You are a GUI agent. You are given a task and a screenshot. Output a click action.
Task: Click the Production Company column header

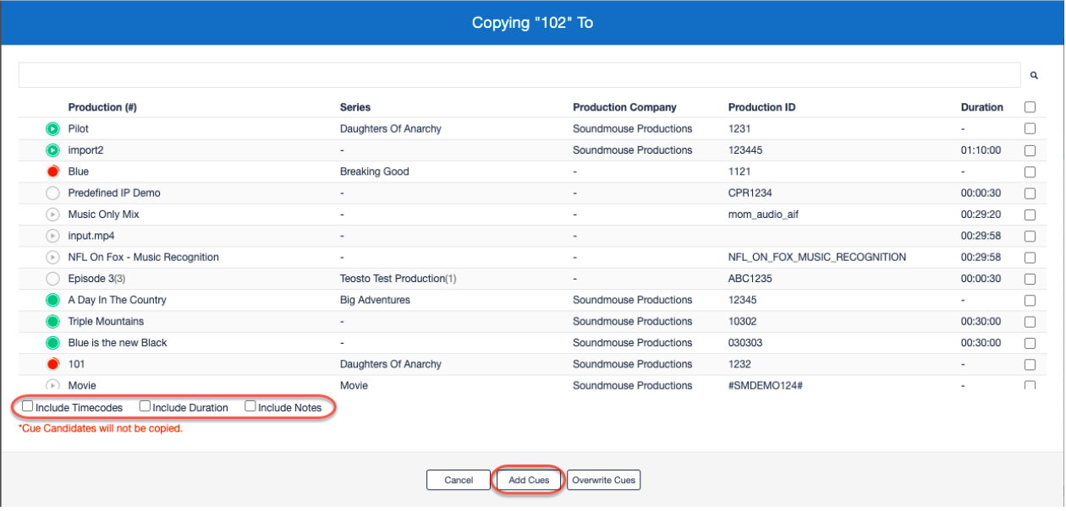[x=624, y=107]
